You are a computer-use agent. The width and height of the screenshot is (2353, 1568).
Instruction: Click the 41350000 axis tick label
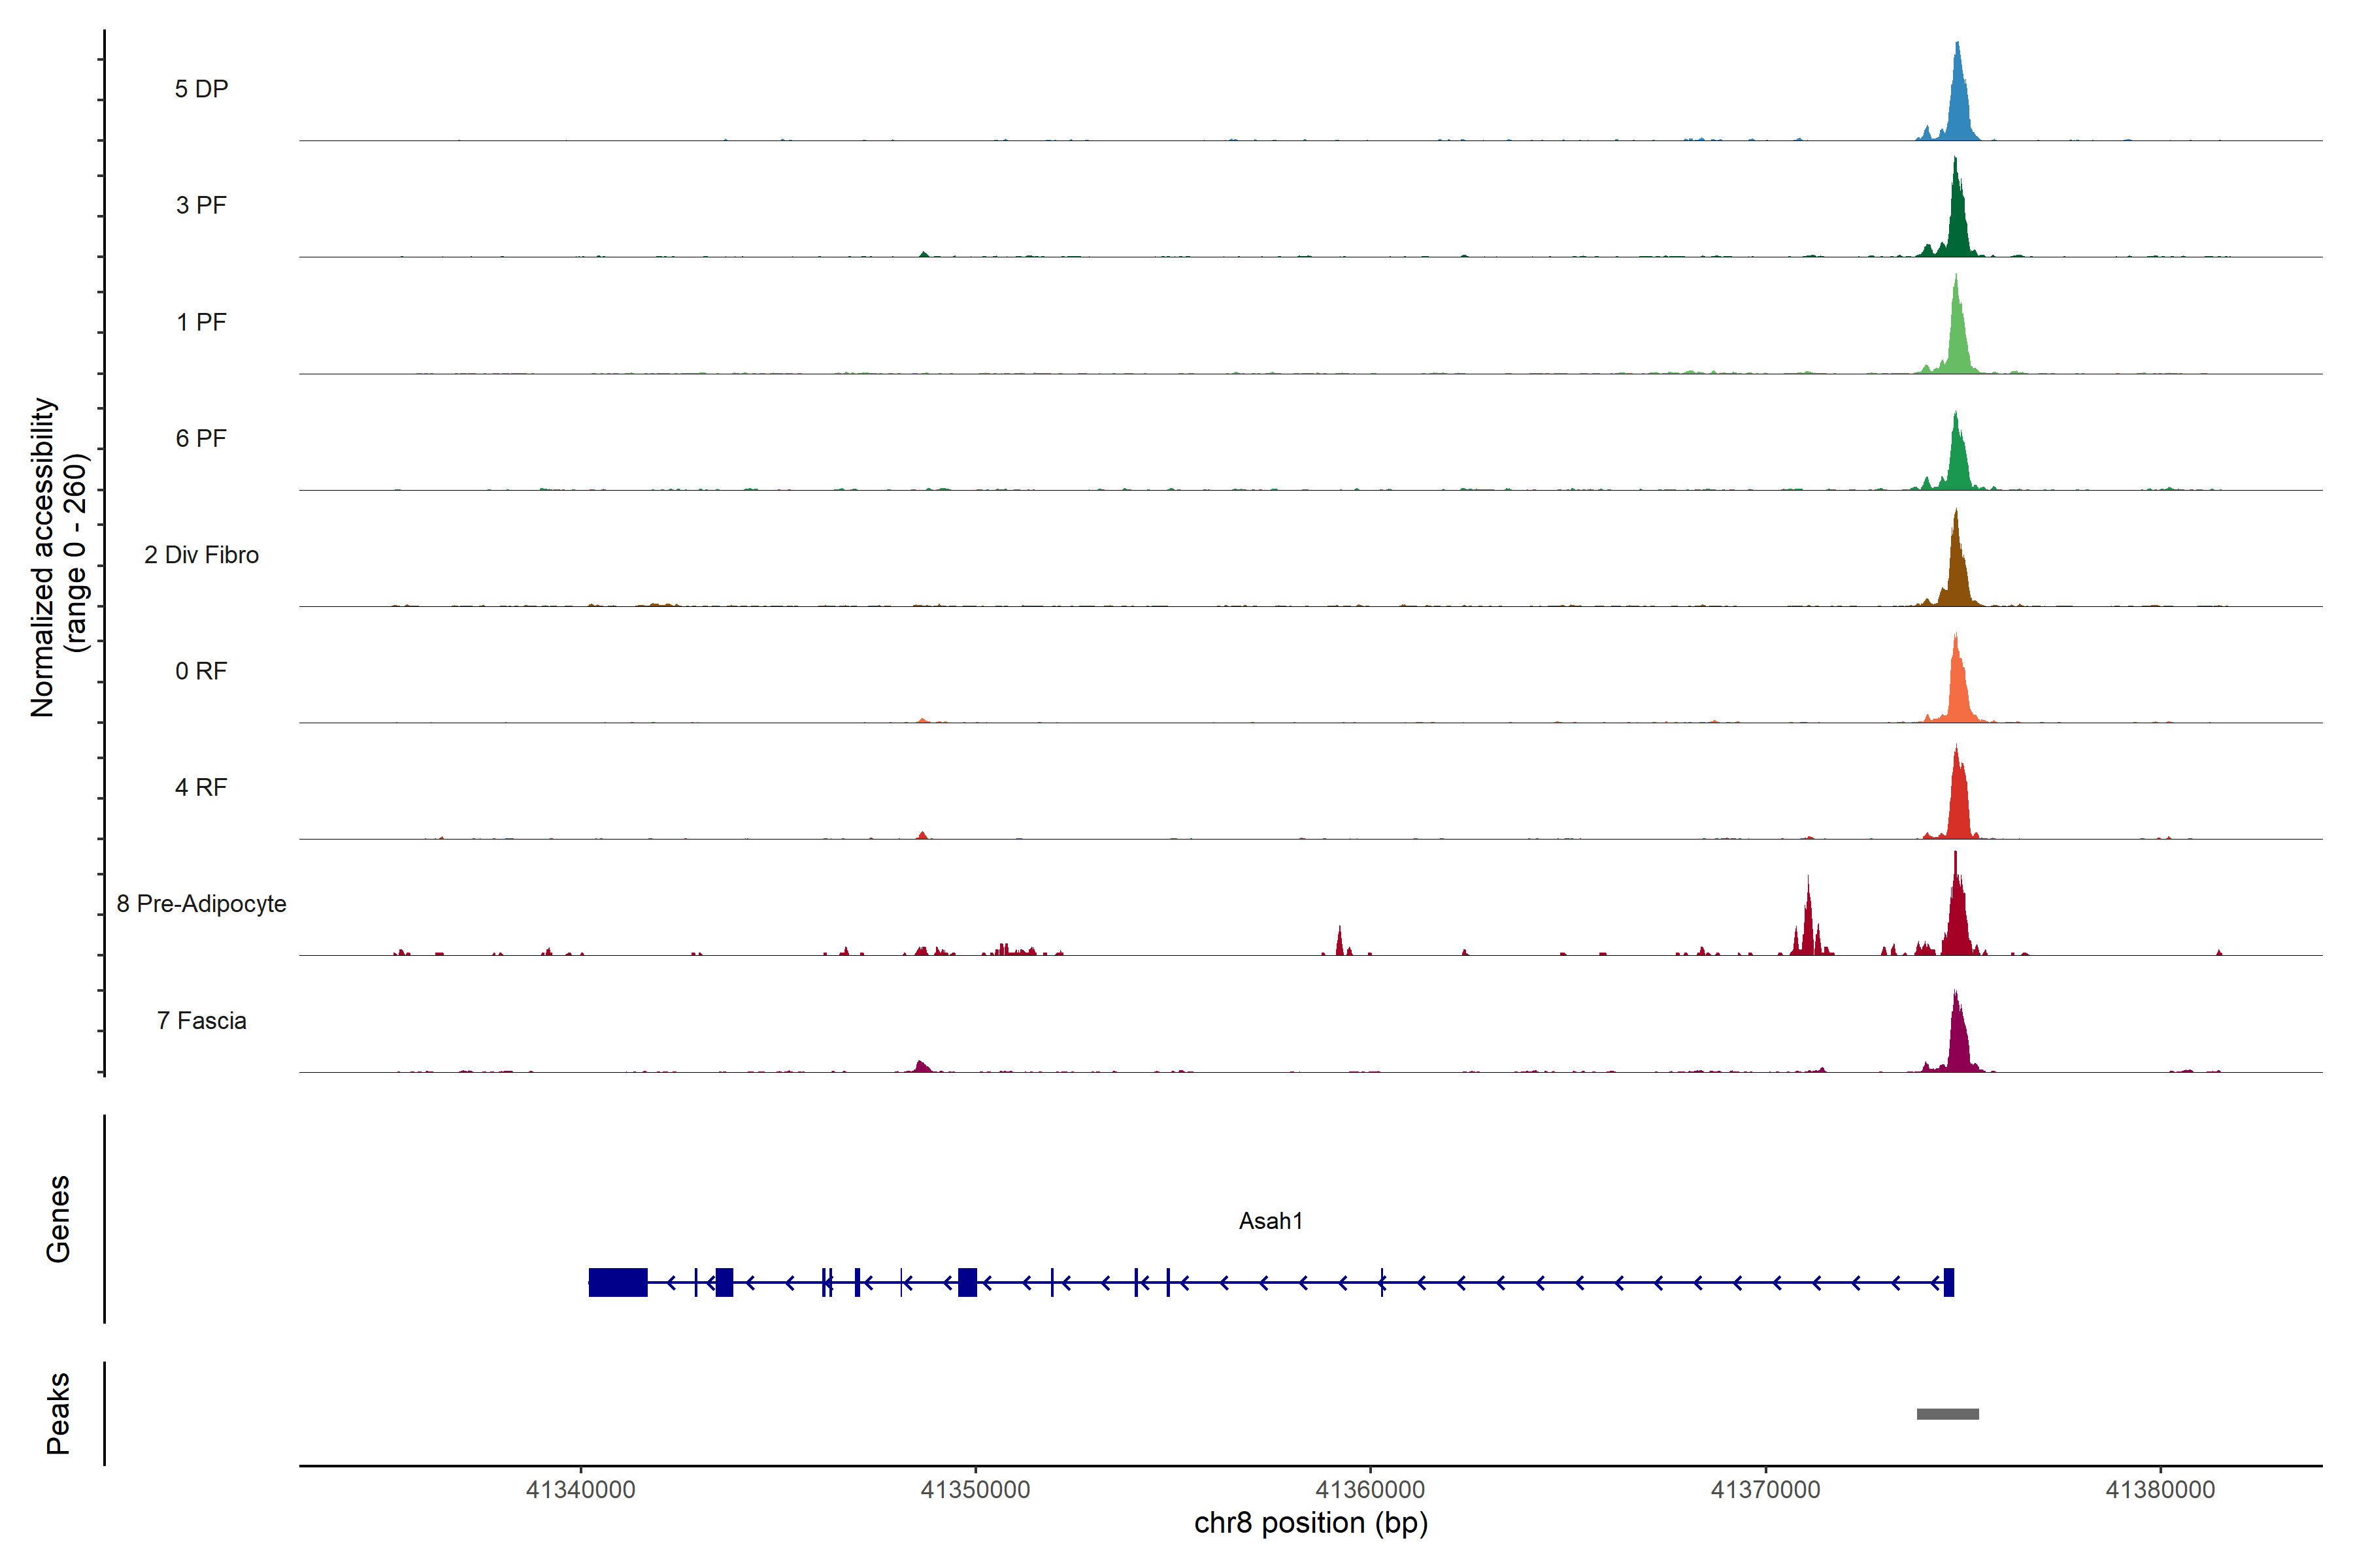(975, 1489)
